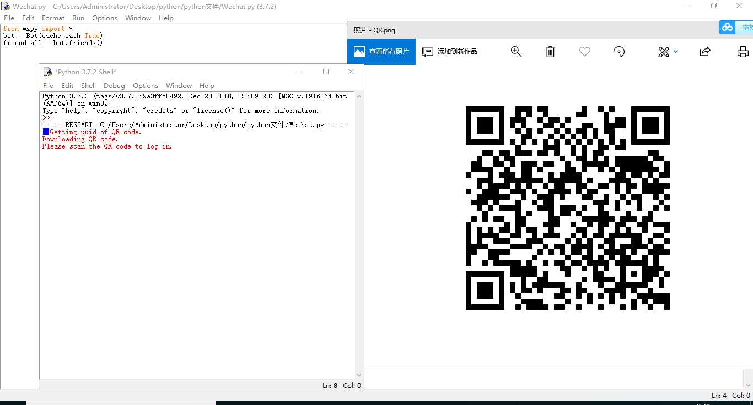The height and width of the screenshot is (405, 753).
Task: Click the editor status 'Ln: 4' text
Action: click(x=719, y=396)
